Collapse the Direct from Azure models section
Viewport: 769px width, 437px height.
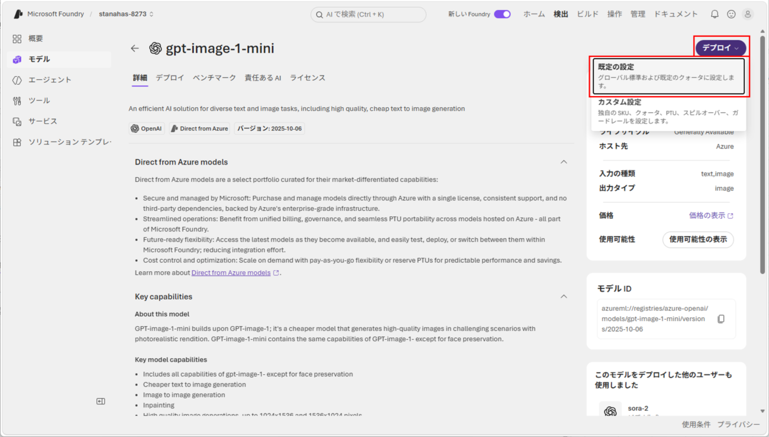tap(564, 162)
